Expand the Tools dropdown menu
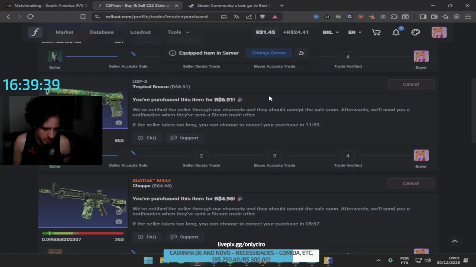Viewport: 476px width, 267px height. point(178,32)
